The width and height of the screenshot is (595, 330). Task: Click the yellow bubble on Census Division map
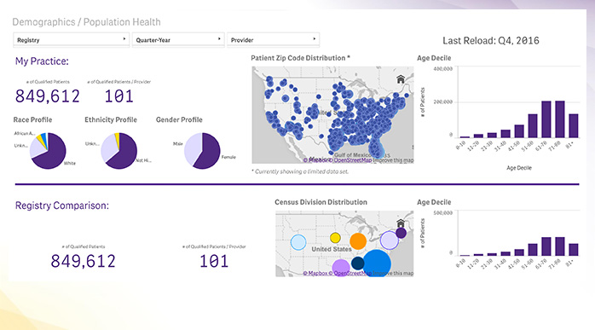pos(335,238)
